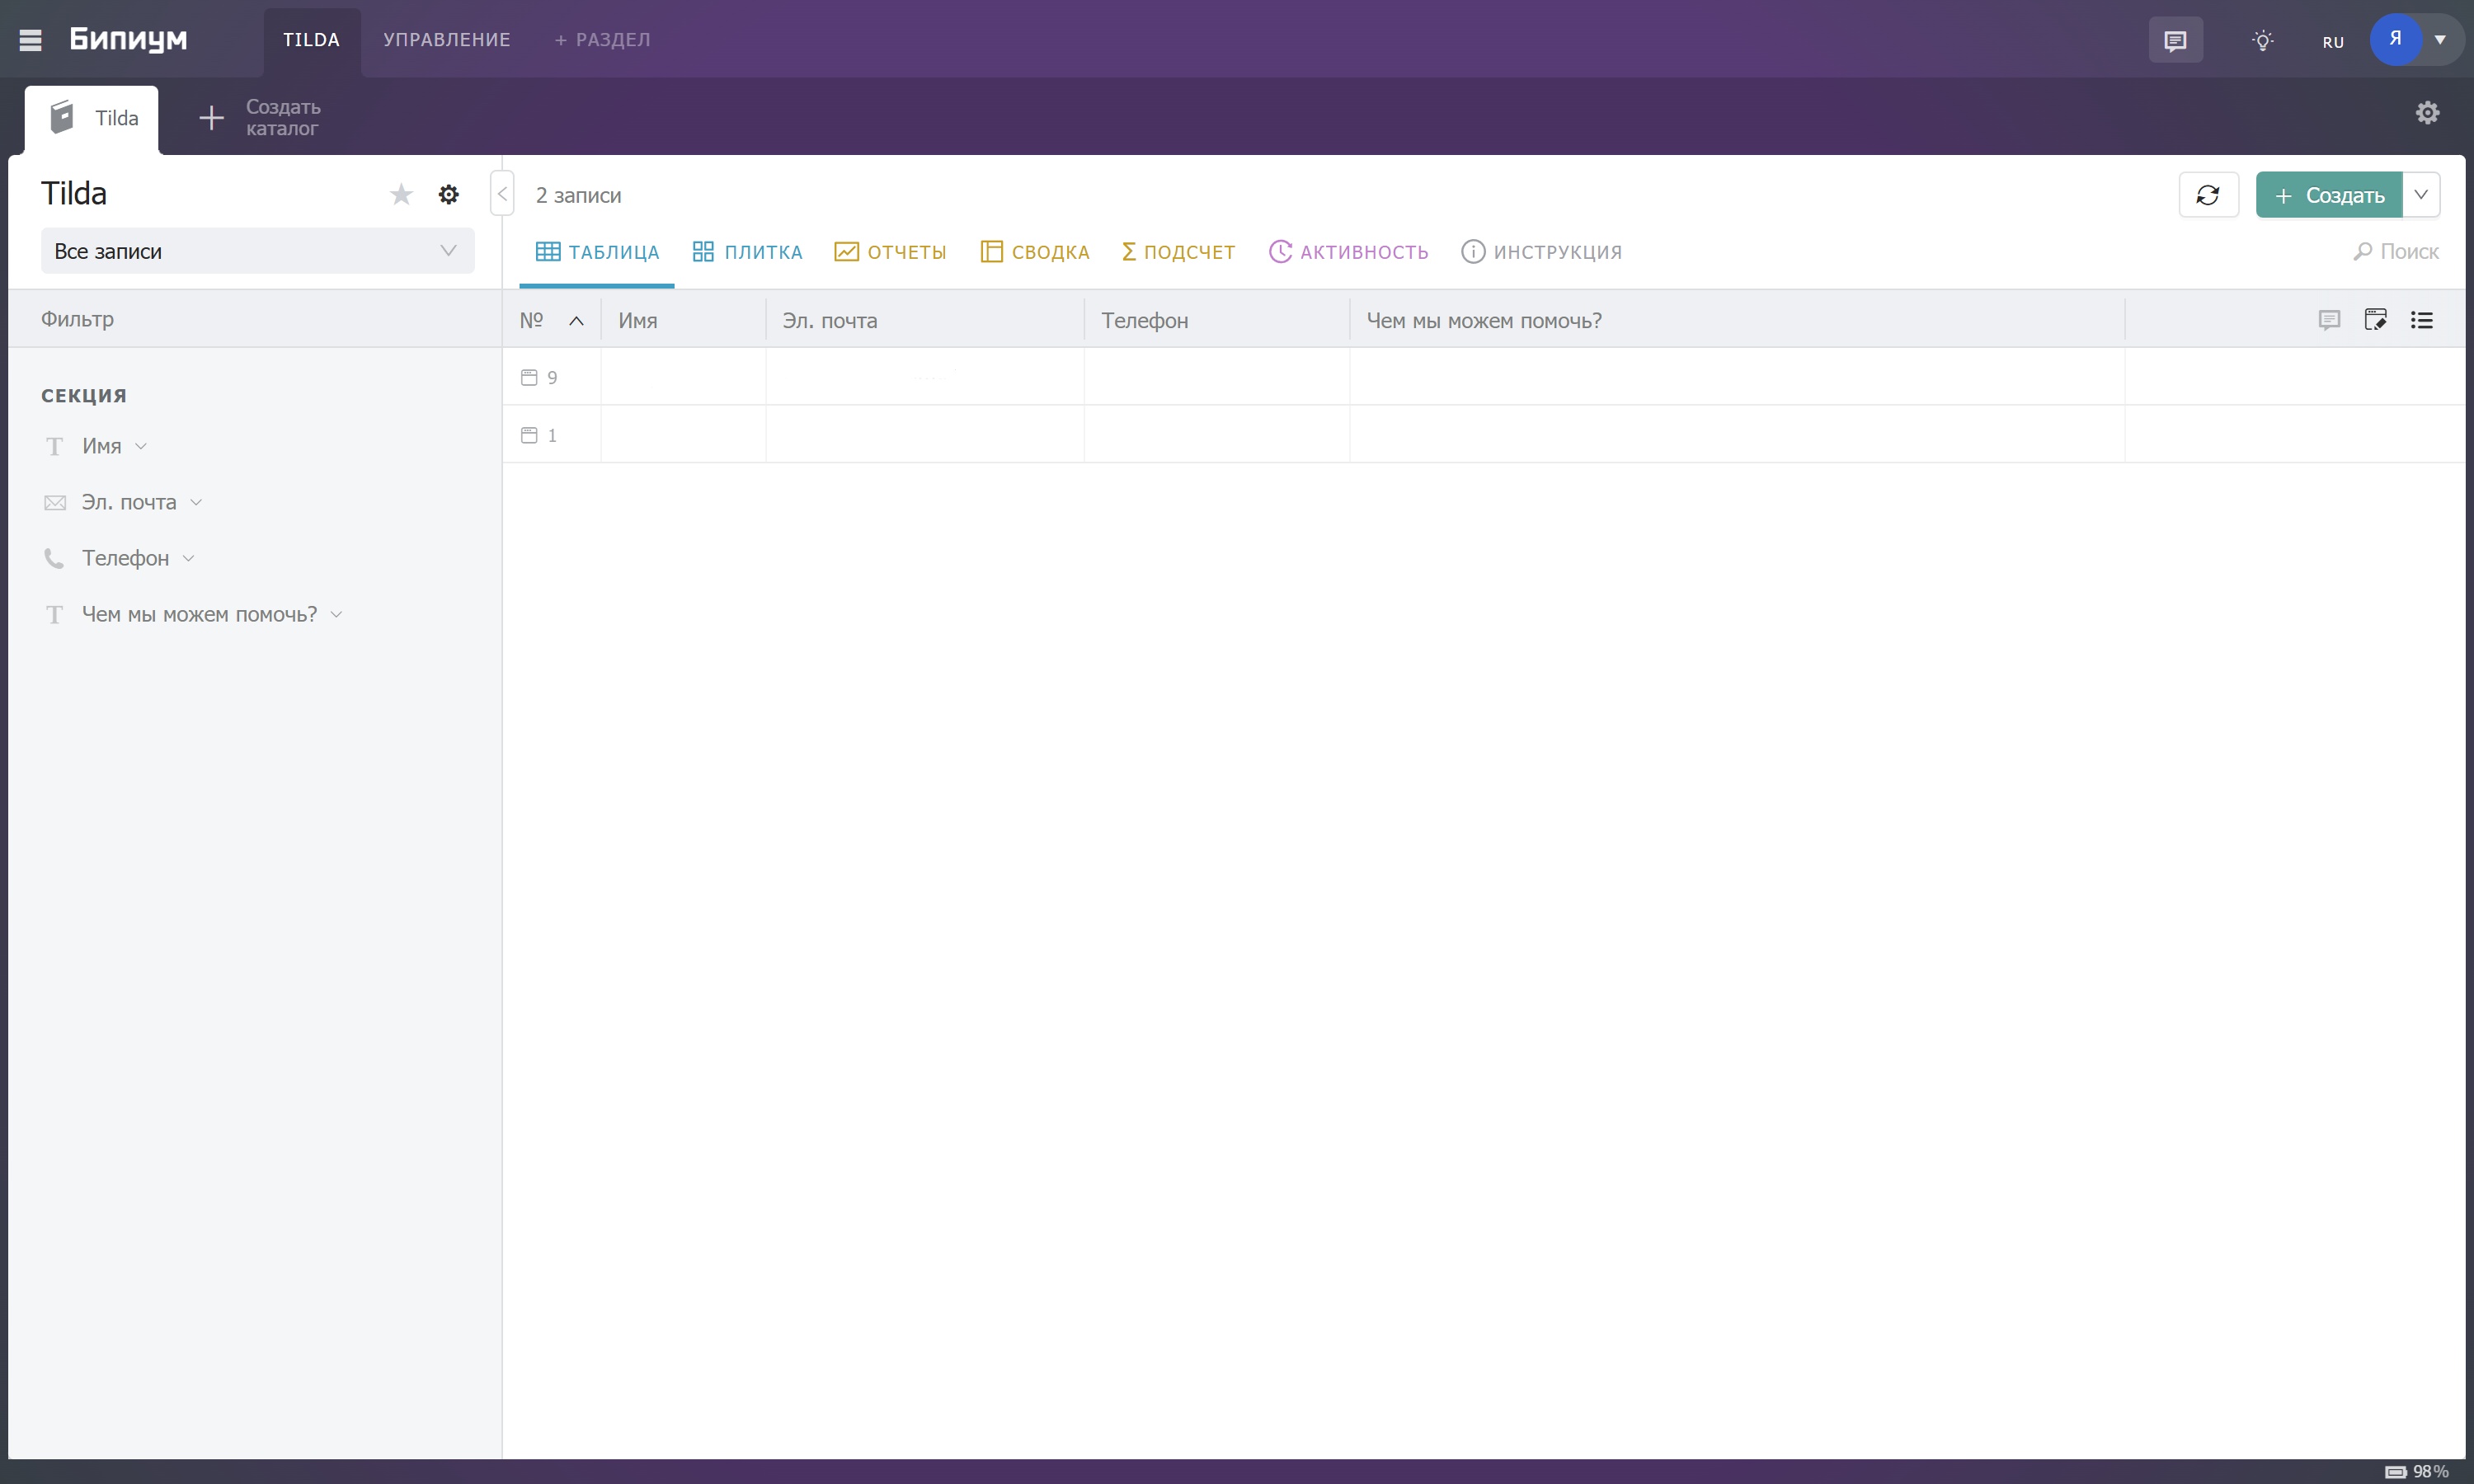Click the Создать record button
Image resolution: width=2474 pixels, height=1484 pixels.
(x=2328, y=195)
